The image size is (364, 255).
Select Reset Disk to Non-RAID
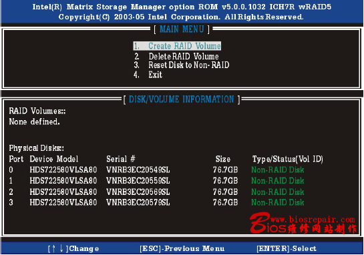click(x=182, y=65)
